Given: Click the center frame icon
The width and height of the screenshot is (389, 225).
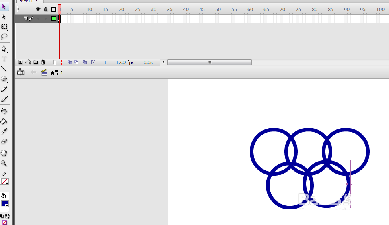Looking at the screenshot, I should (x=61, y=62).
